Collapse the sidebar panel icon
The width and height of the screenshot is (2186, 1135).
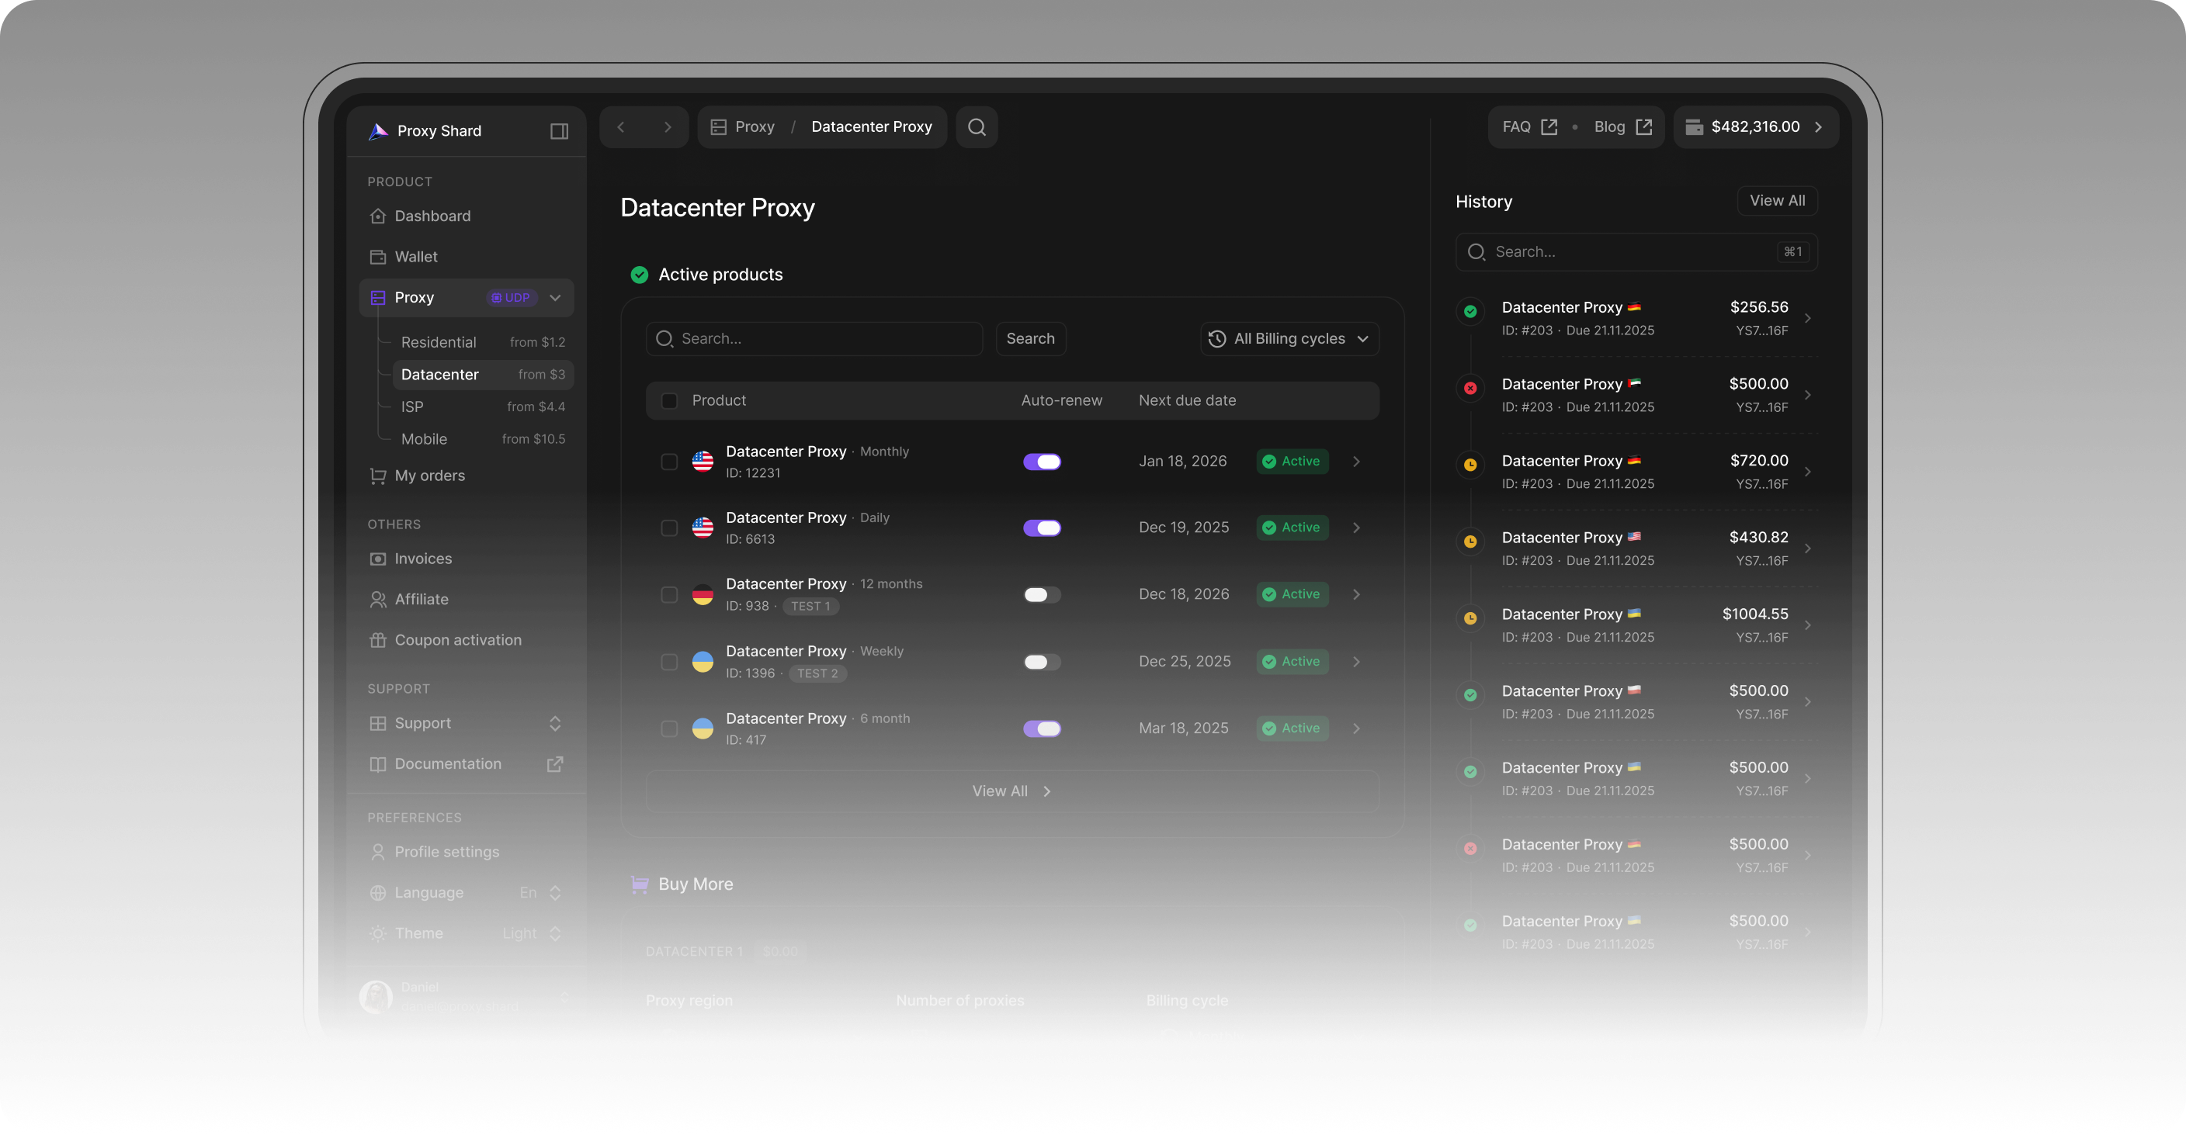click(x=558, y=130)
